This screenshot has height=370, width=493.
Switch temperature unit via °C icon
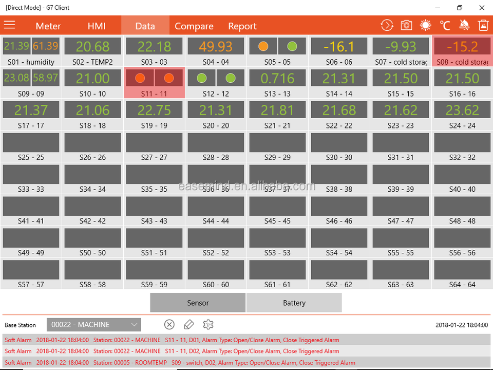point(445,25)
